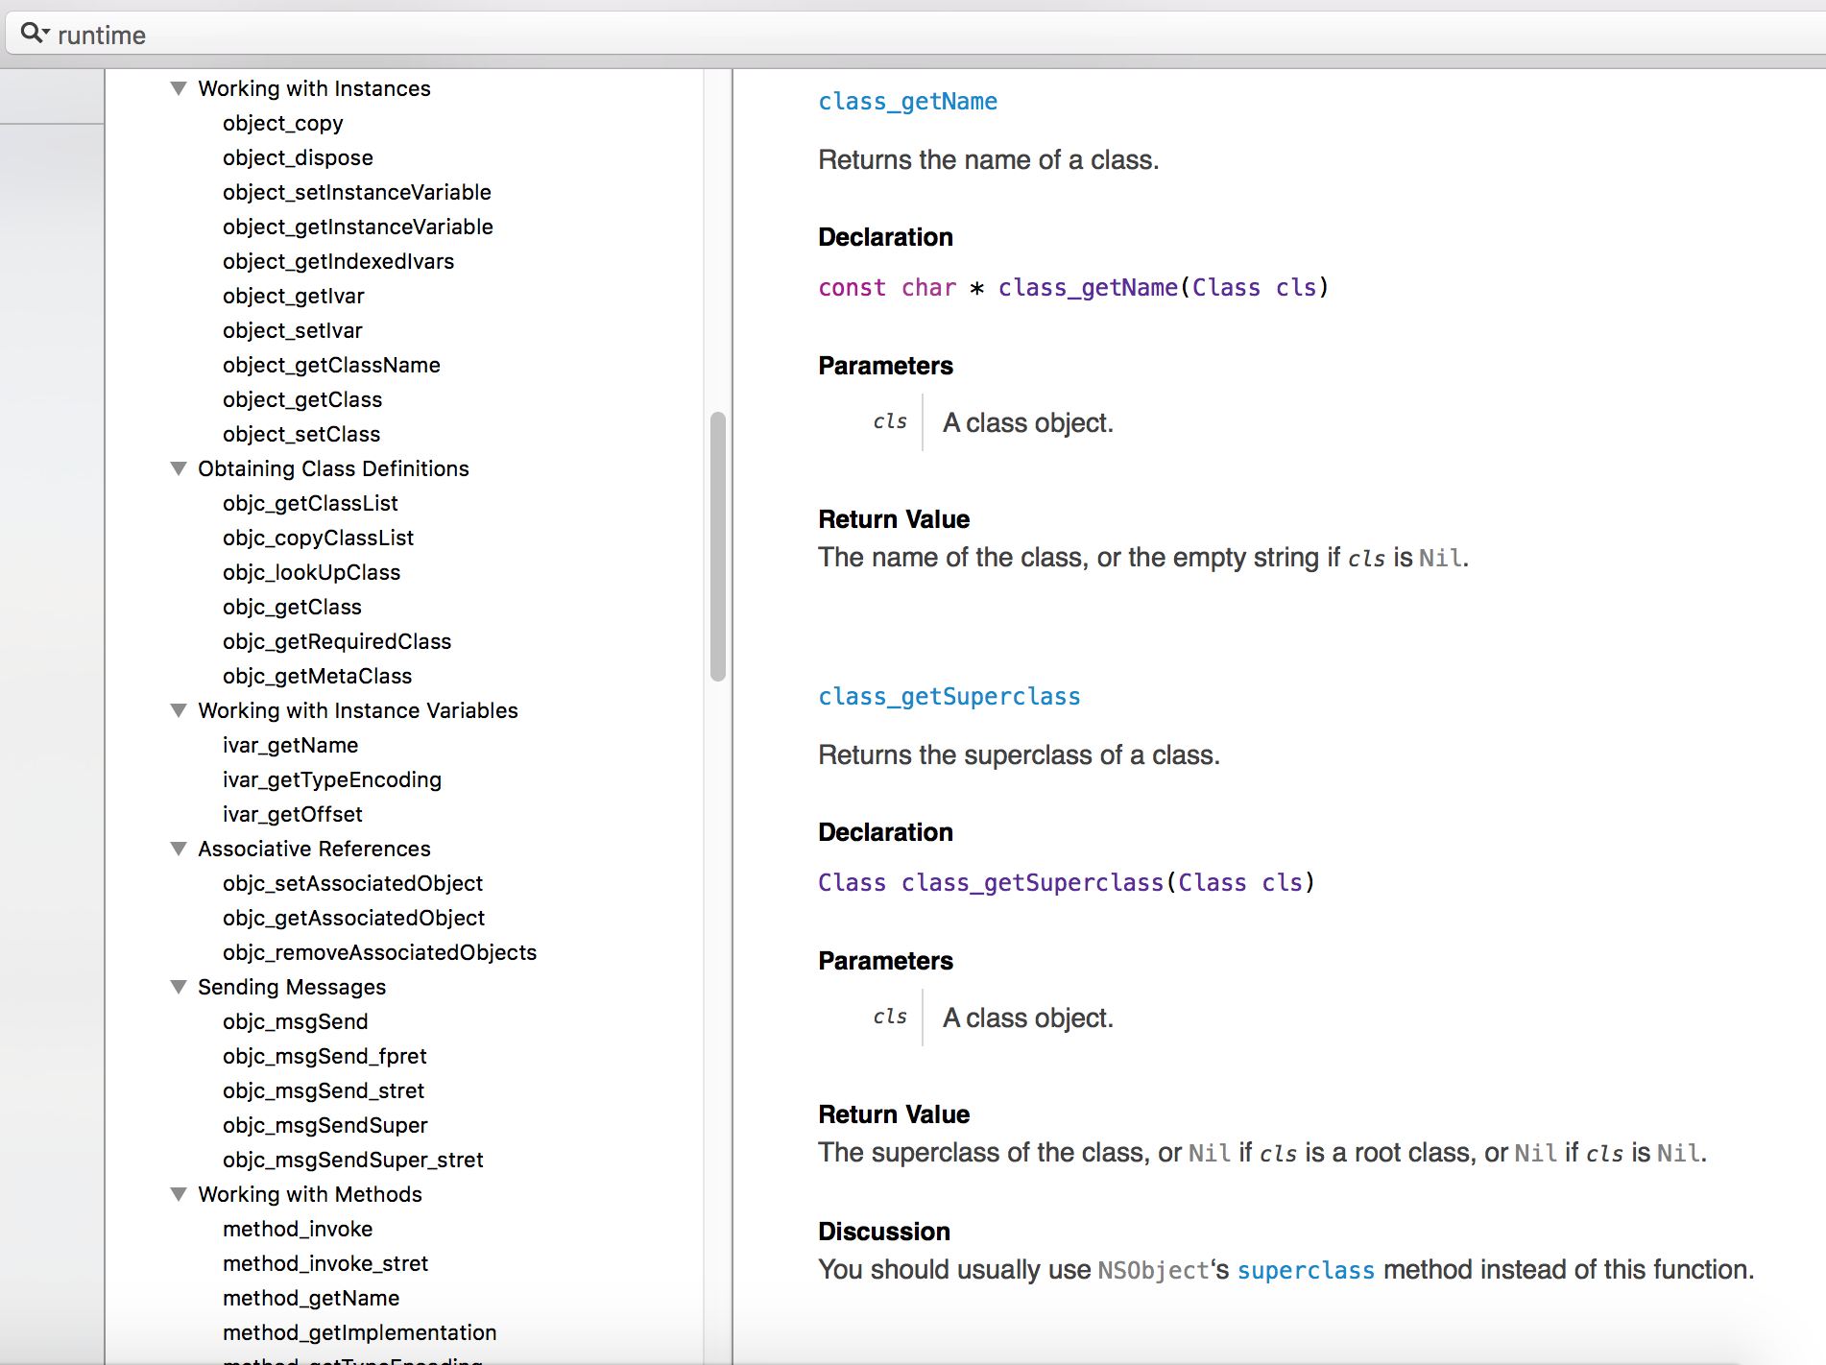Collapse the Sending Messages section
Screen dimensions: 1826x1365
click(x=179, y=987)
